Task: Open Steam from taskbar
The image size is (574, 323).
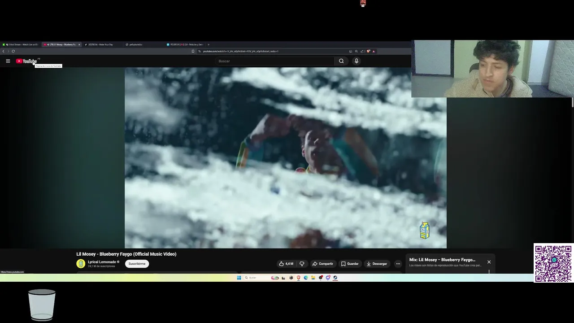Action: pos(335,278)
